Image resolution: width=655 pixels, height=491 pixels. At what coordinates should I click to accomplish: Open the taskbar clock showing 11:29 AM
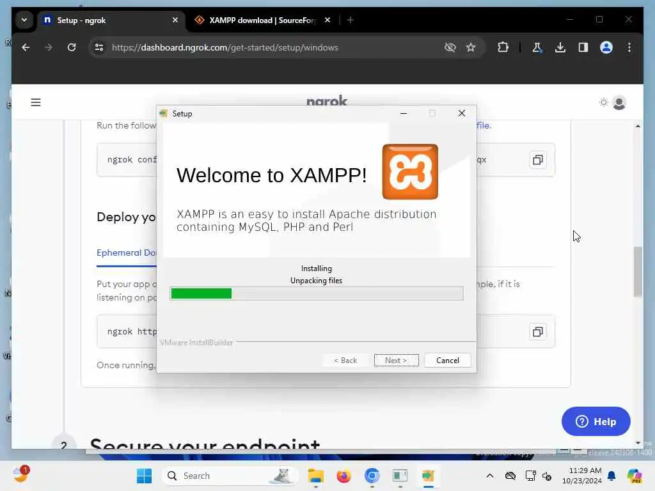582,476
